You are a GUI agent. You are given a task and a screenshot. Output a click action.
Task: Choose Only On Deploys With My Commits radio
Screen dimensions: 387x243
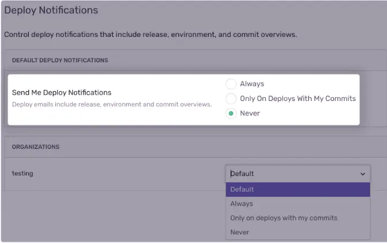click(x=231, y=99)
